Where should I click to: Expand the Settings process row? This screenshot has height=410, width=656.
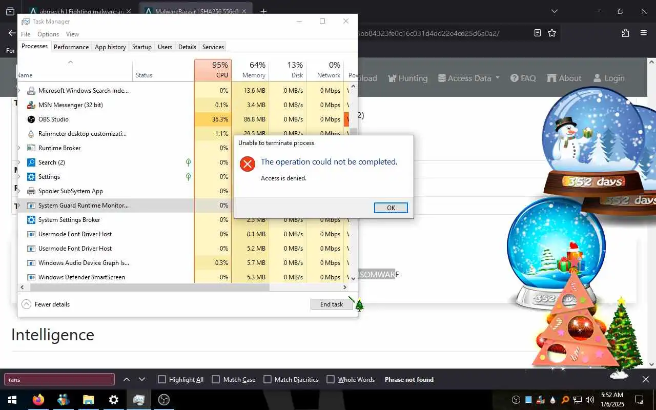tap(19, 176)
